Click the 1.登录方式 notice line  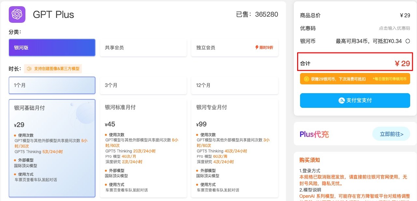(310, 171)
